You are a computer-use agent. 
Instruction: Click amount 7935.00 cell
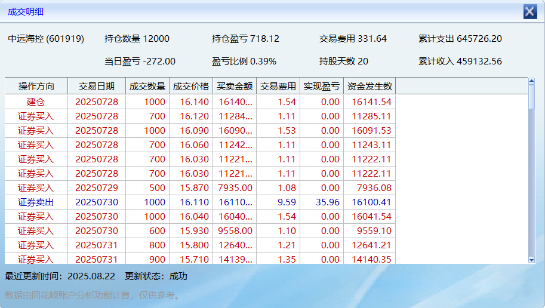(235, 187)
